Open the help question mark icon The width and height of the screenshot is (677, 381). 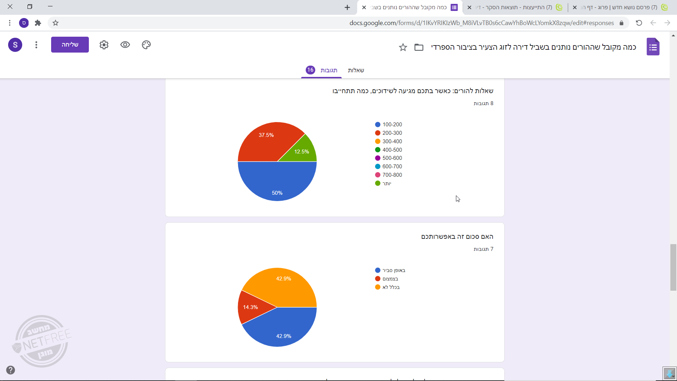click(11, 370)
